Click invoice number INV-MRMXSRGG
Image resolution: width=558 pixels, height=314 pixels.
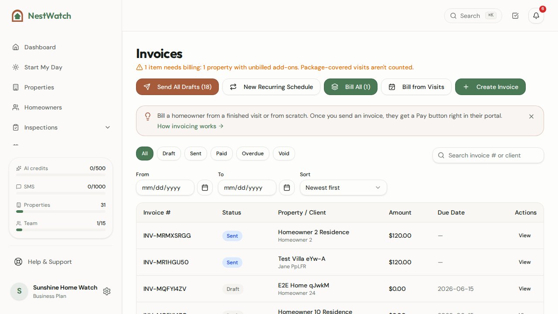(x=167, y=235)
